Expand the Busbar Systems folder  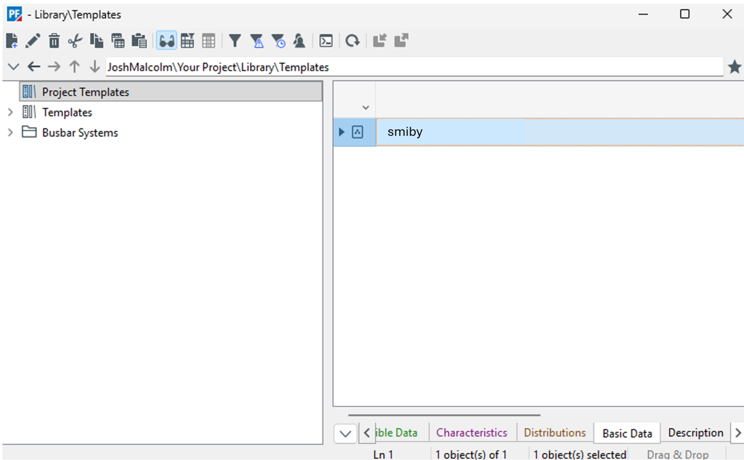click(x=10, y=133)
